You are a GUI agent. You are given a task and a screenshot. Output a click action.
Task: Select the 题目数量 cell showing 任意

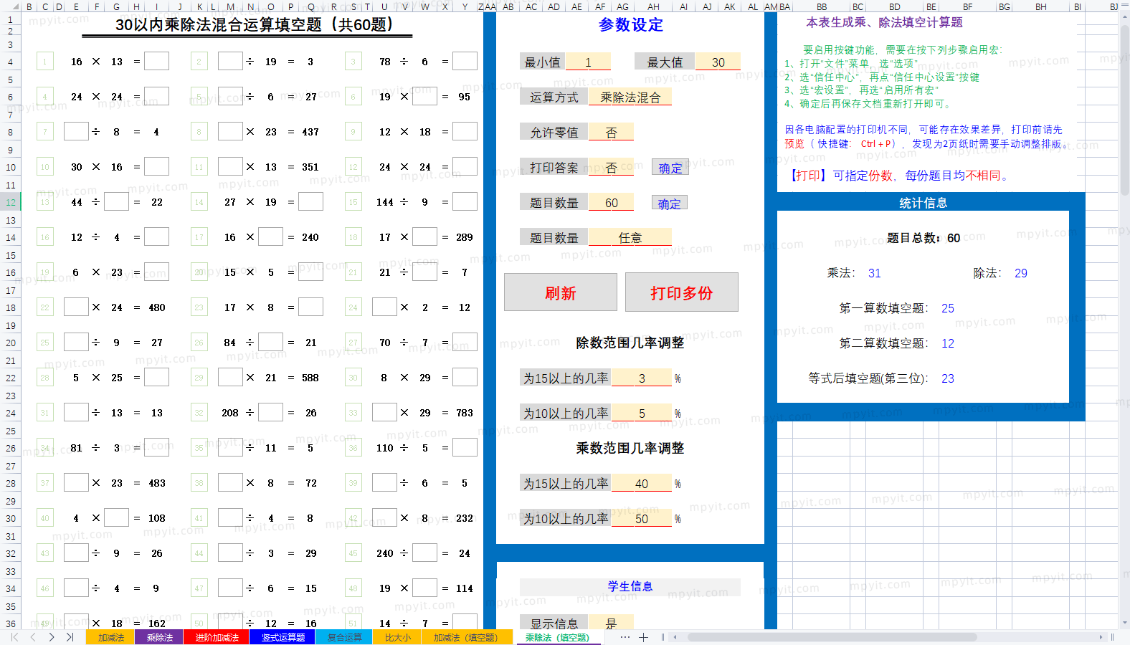click(630, 237)
